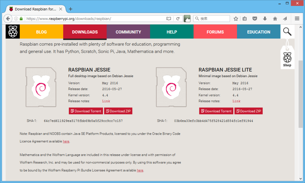
Task: Open Oracle Licence Agreement 'here' link
Action: click(x=66, y=141)
